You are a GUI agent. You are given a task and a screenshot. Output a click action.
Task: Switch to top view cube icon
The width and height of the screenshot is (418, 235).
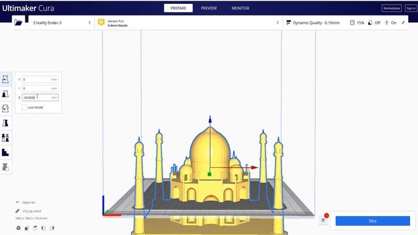35,228
